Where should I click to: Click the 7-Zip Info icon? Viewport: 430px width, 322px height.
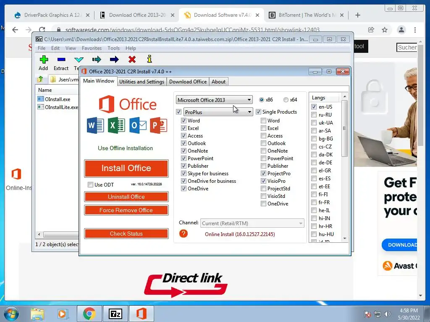(149, 59)
